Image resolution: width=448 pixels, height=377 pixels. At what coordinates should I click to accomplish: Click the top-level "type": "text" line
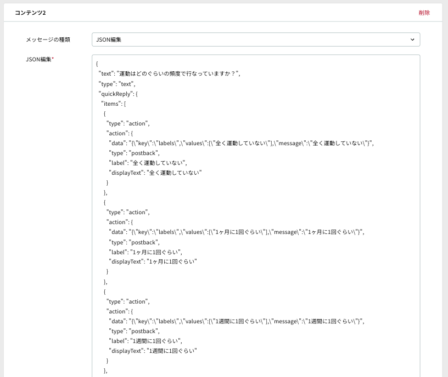(117, 84)
